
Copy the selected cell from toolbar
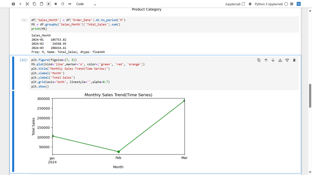(34, 4)
